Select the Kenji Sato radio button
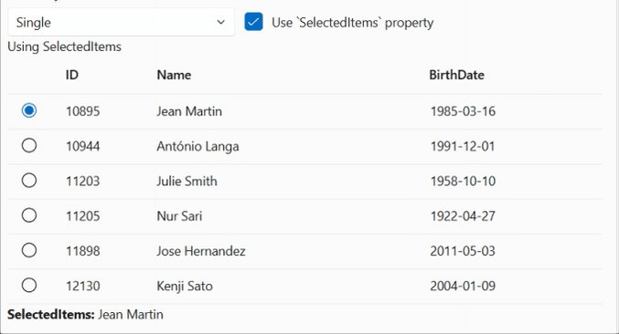The height and width of the screenshot is (334, 619). (29, 285)
